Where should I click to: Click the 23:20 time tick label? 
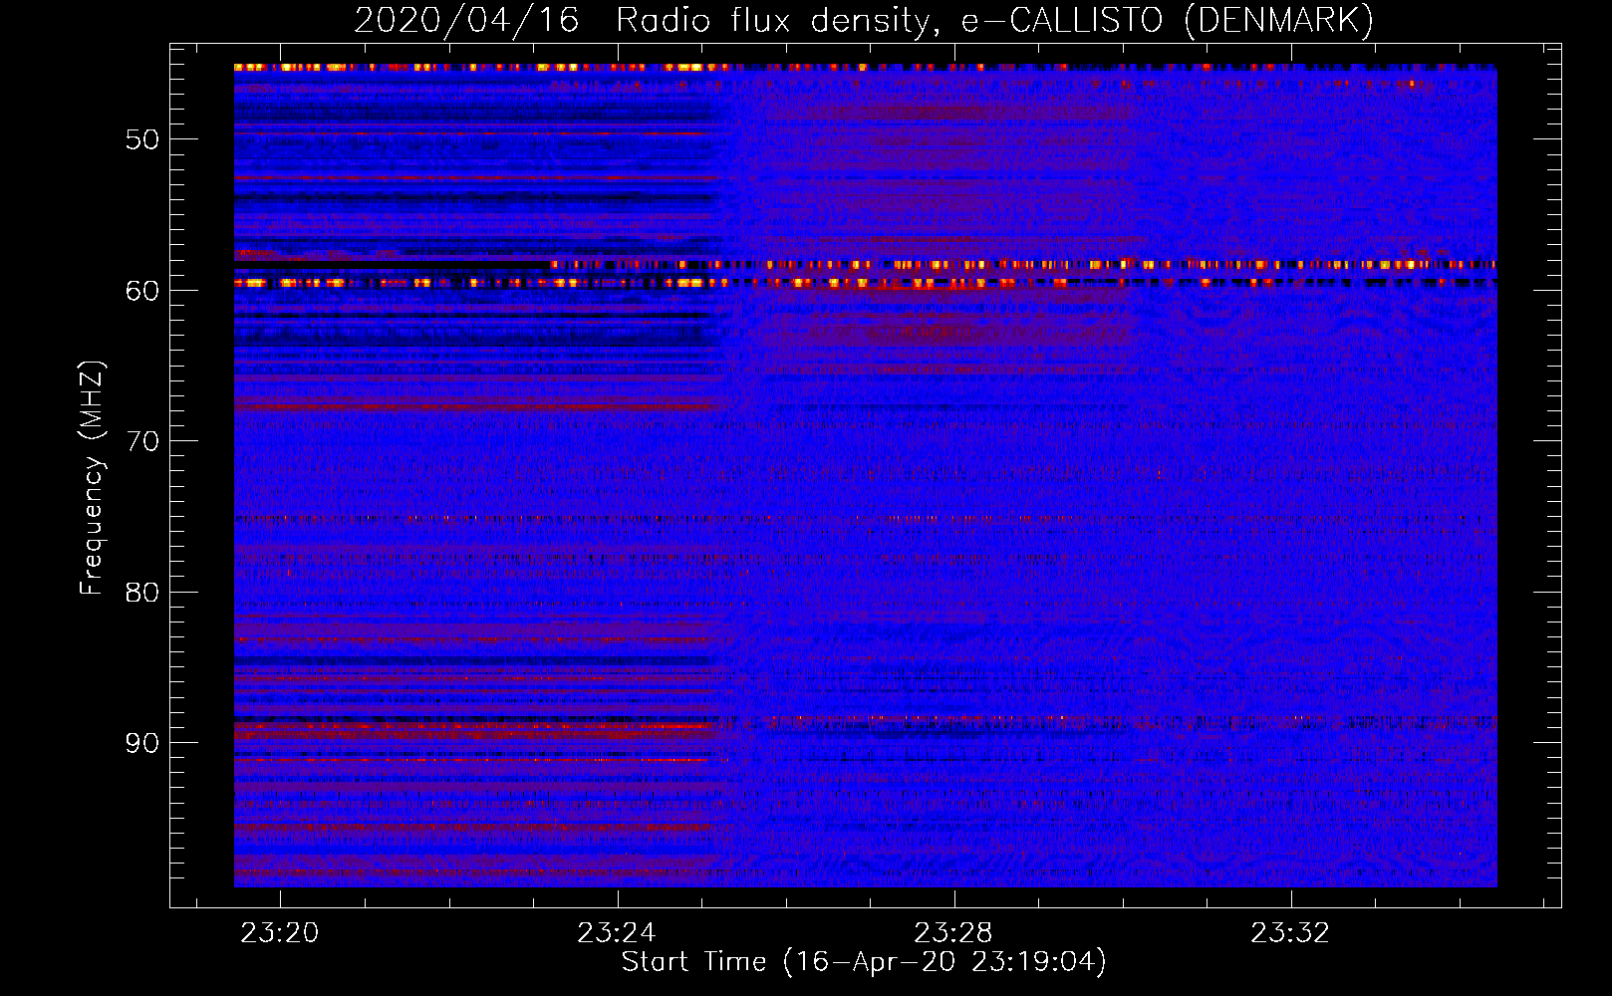point(280,933)
